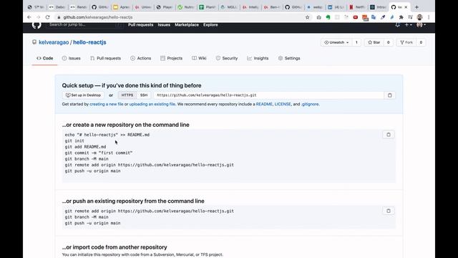458x258 pixels.
Task: Select SSH clone protocol
Action: (144, 95)
